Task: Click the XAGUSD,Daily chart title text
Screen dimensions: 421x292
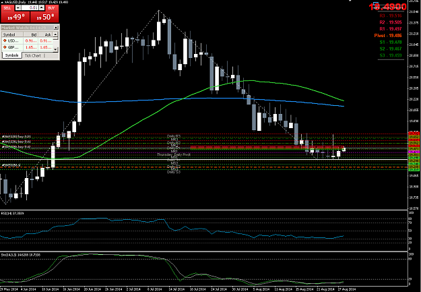Action: [14, 2]
